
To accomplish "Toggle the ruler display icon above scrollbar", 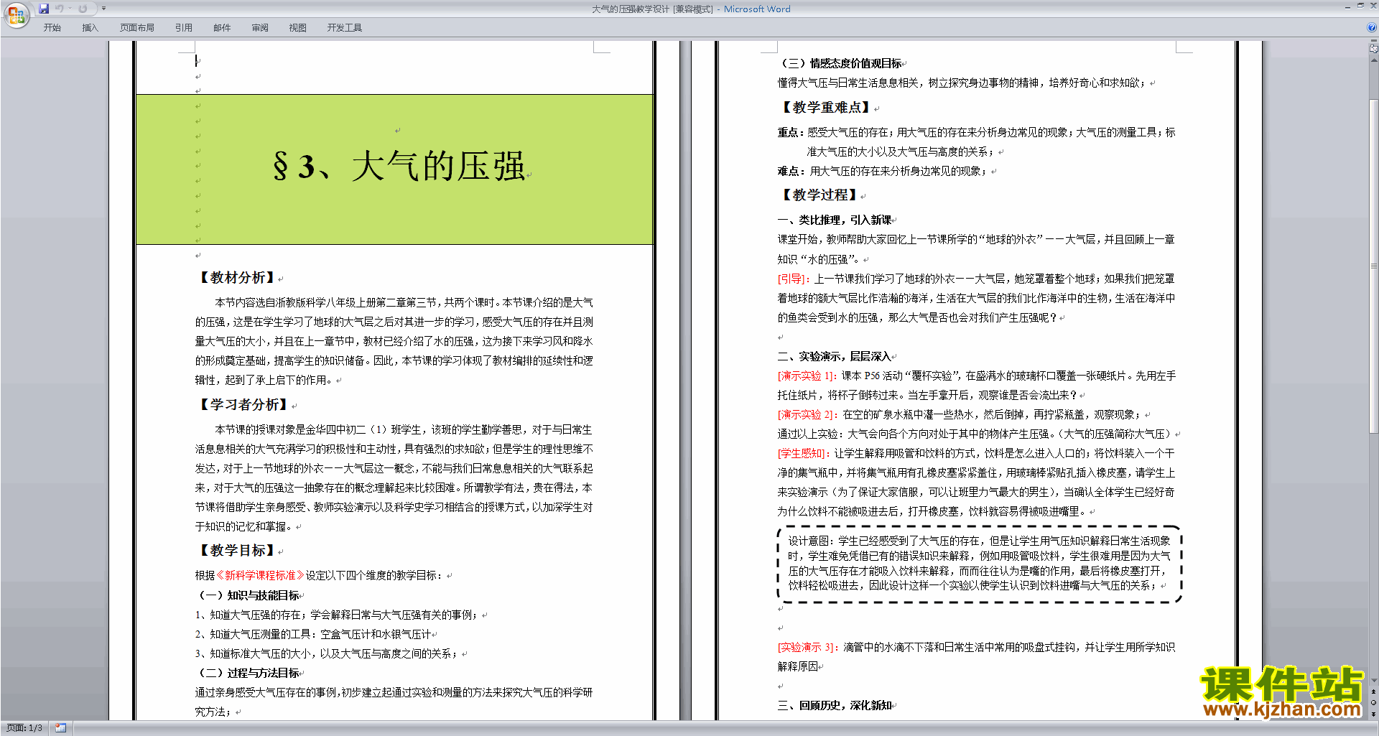I will click(x=1373, y=49).
